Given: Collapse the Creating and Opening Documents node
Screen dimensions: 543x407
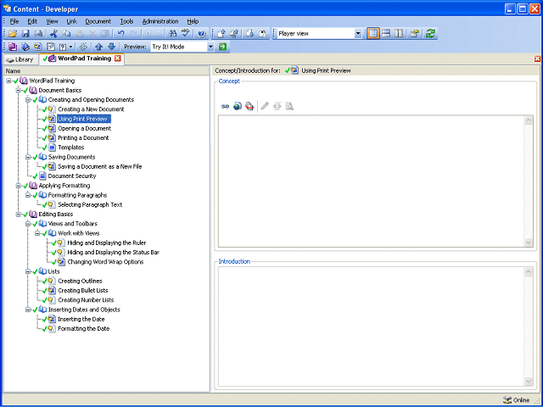Looking at the screenshot, I should (x=28, y=100).
